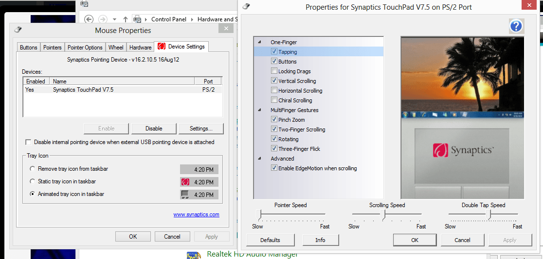Click the Control Panel forward arrow
This screenshot has height=259, width=543.
pyautogui.click(x=103, y=19)
